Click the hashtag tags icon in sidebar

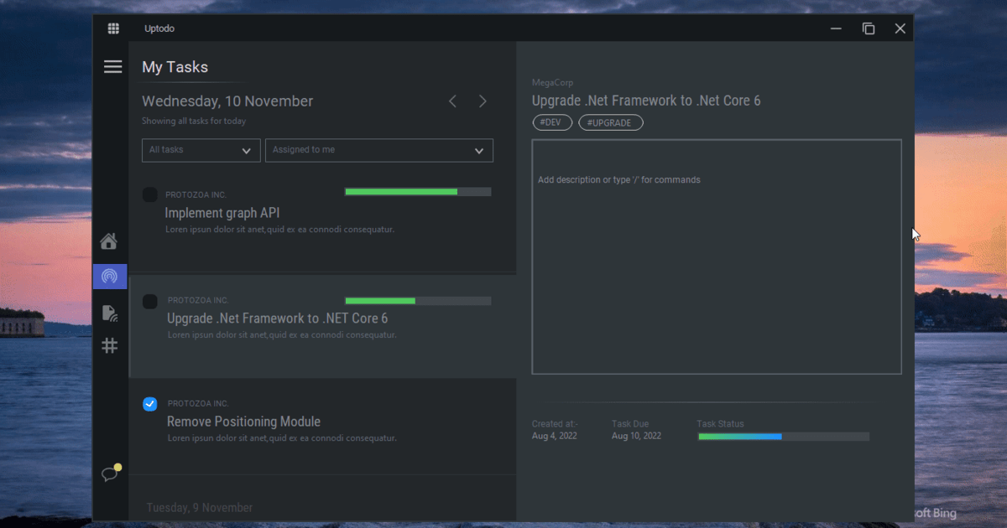point(109,345)
